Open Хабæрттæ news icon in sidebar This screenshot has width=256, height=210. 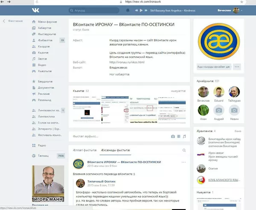pyautogui.click(x=34, y=28)
